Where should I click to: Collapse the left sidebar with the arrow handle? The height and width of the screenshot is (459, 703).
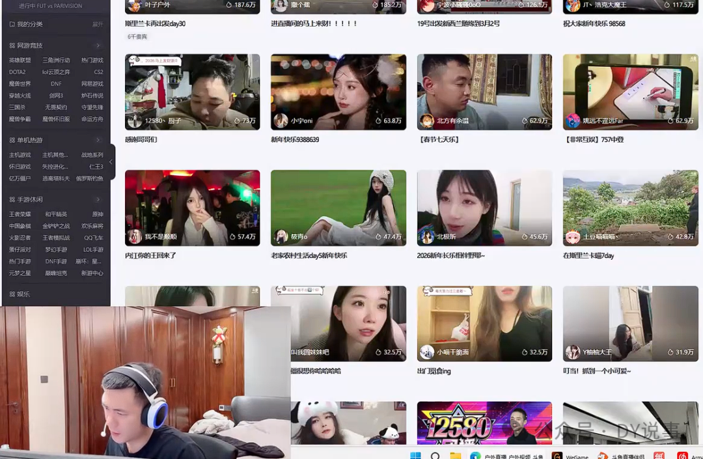[x=111, y=162]
